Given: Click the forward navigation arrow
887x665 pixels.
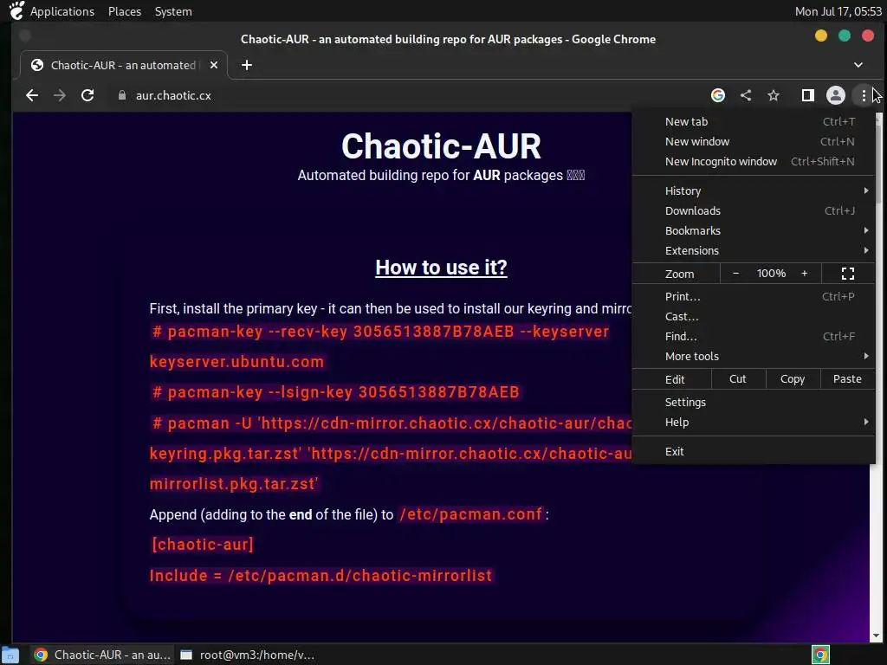Looking at the screenshot, I should click(x=60, y=95).
